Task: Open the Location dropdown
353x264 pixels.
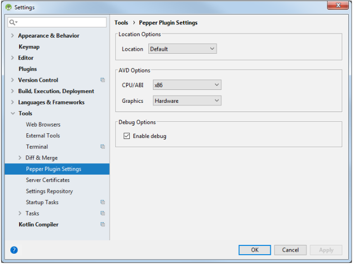Action: 182,49
